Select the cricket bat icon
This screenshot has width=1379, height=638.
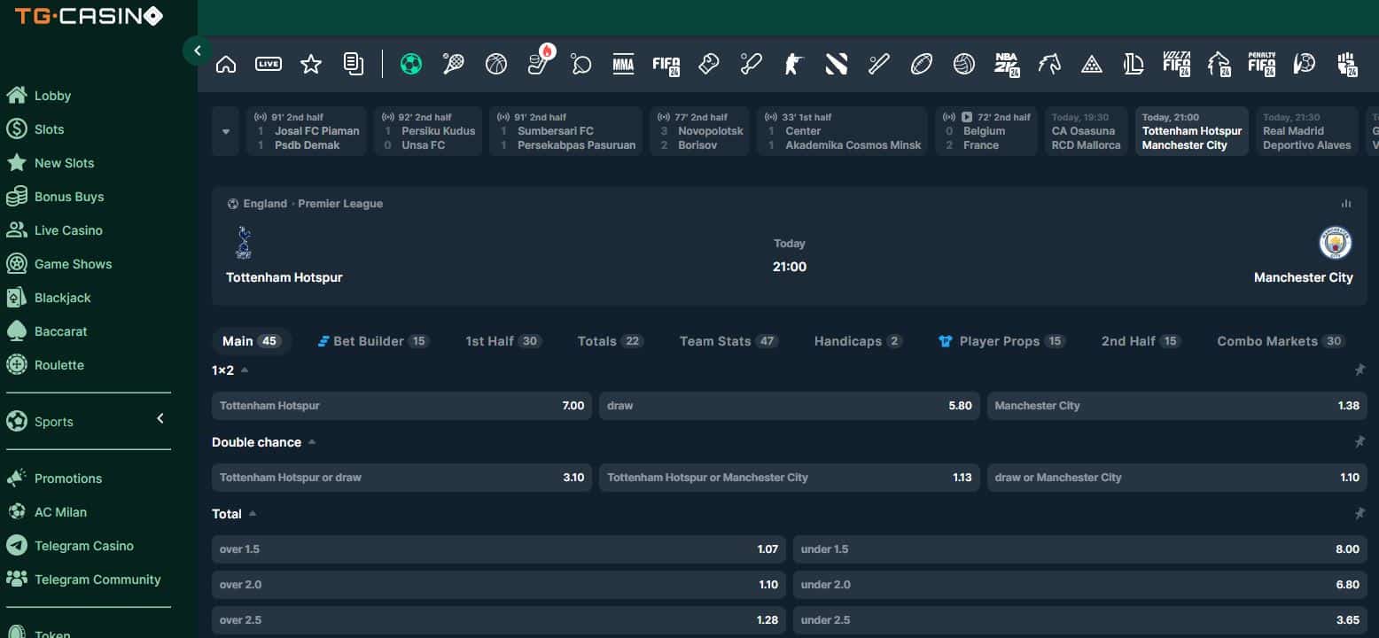point(752,64)
